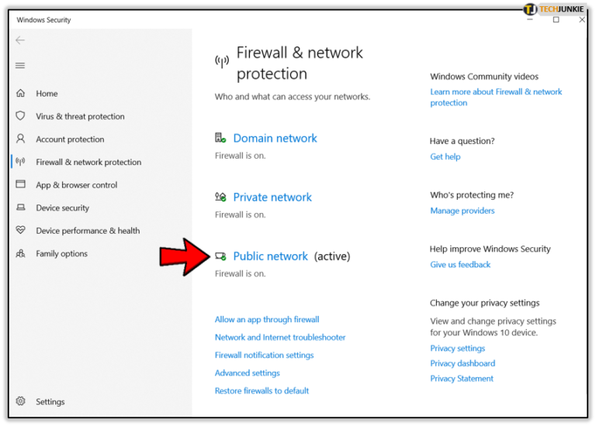Click the back arrow icon
Screen dimensions: 596x426
tap(20, 40)
